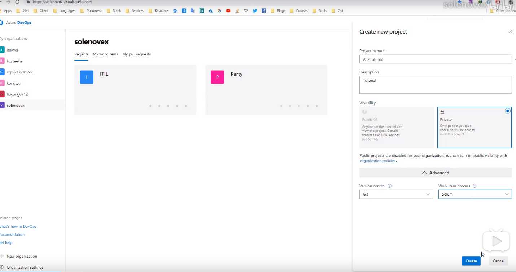Click the solenovex organization avatar in sidebar
This screenshot has height=272, width=516.
click(2, 105)
